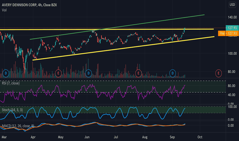Click the Aug label on time axis
Image resolution: width=239 pixels, height=141 pixels.
click(145, 137)
